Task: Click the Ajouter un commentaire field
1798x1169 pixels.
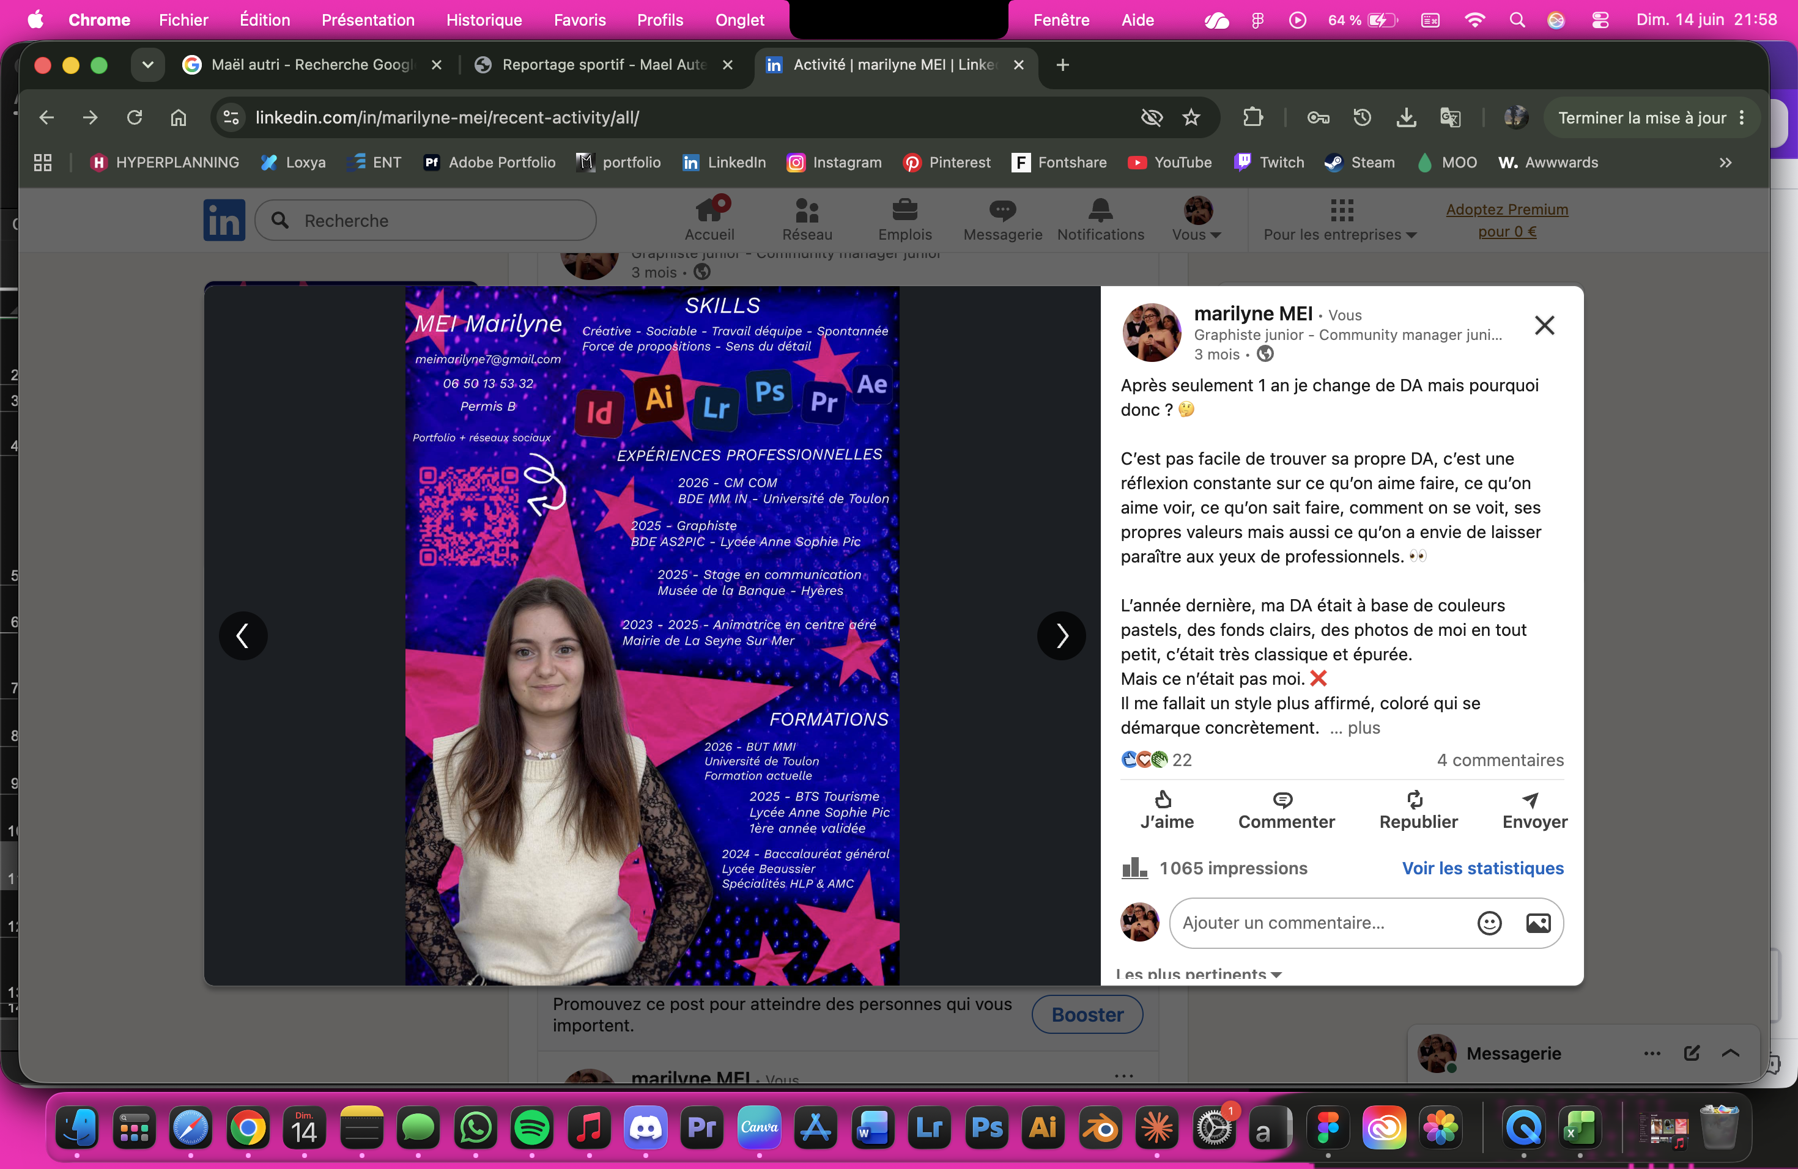Action: click(x=1322, y=923)
